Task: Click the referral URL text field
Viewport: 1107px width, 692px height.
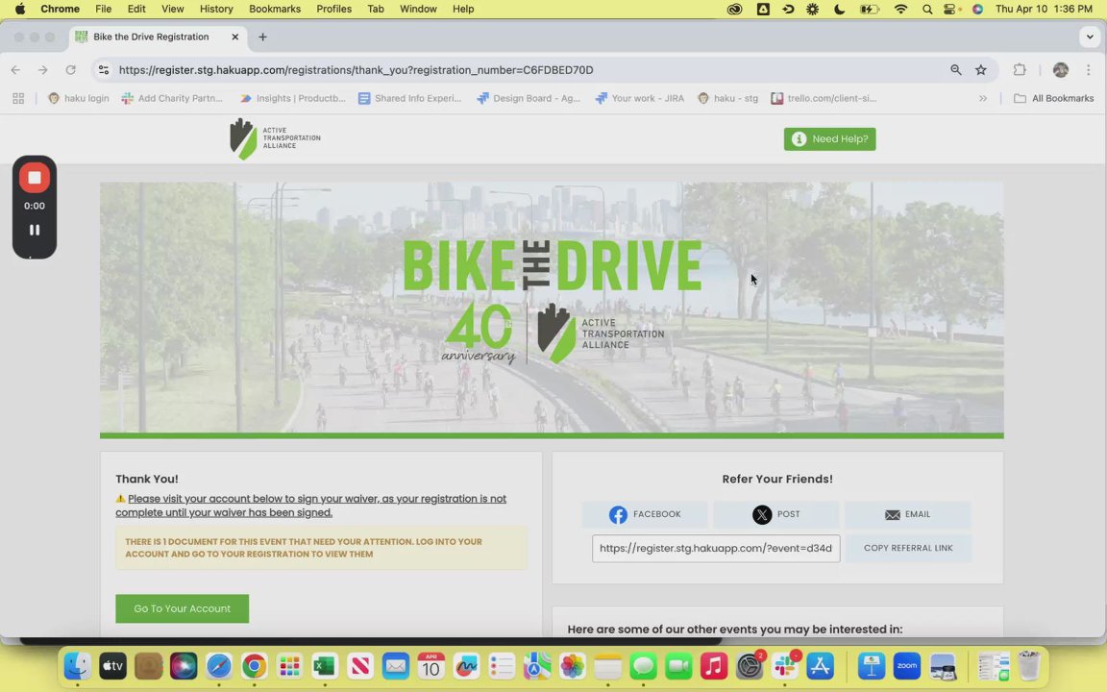Action: pos(716,548)
